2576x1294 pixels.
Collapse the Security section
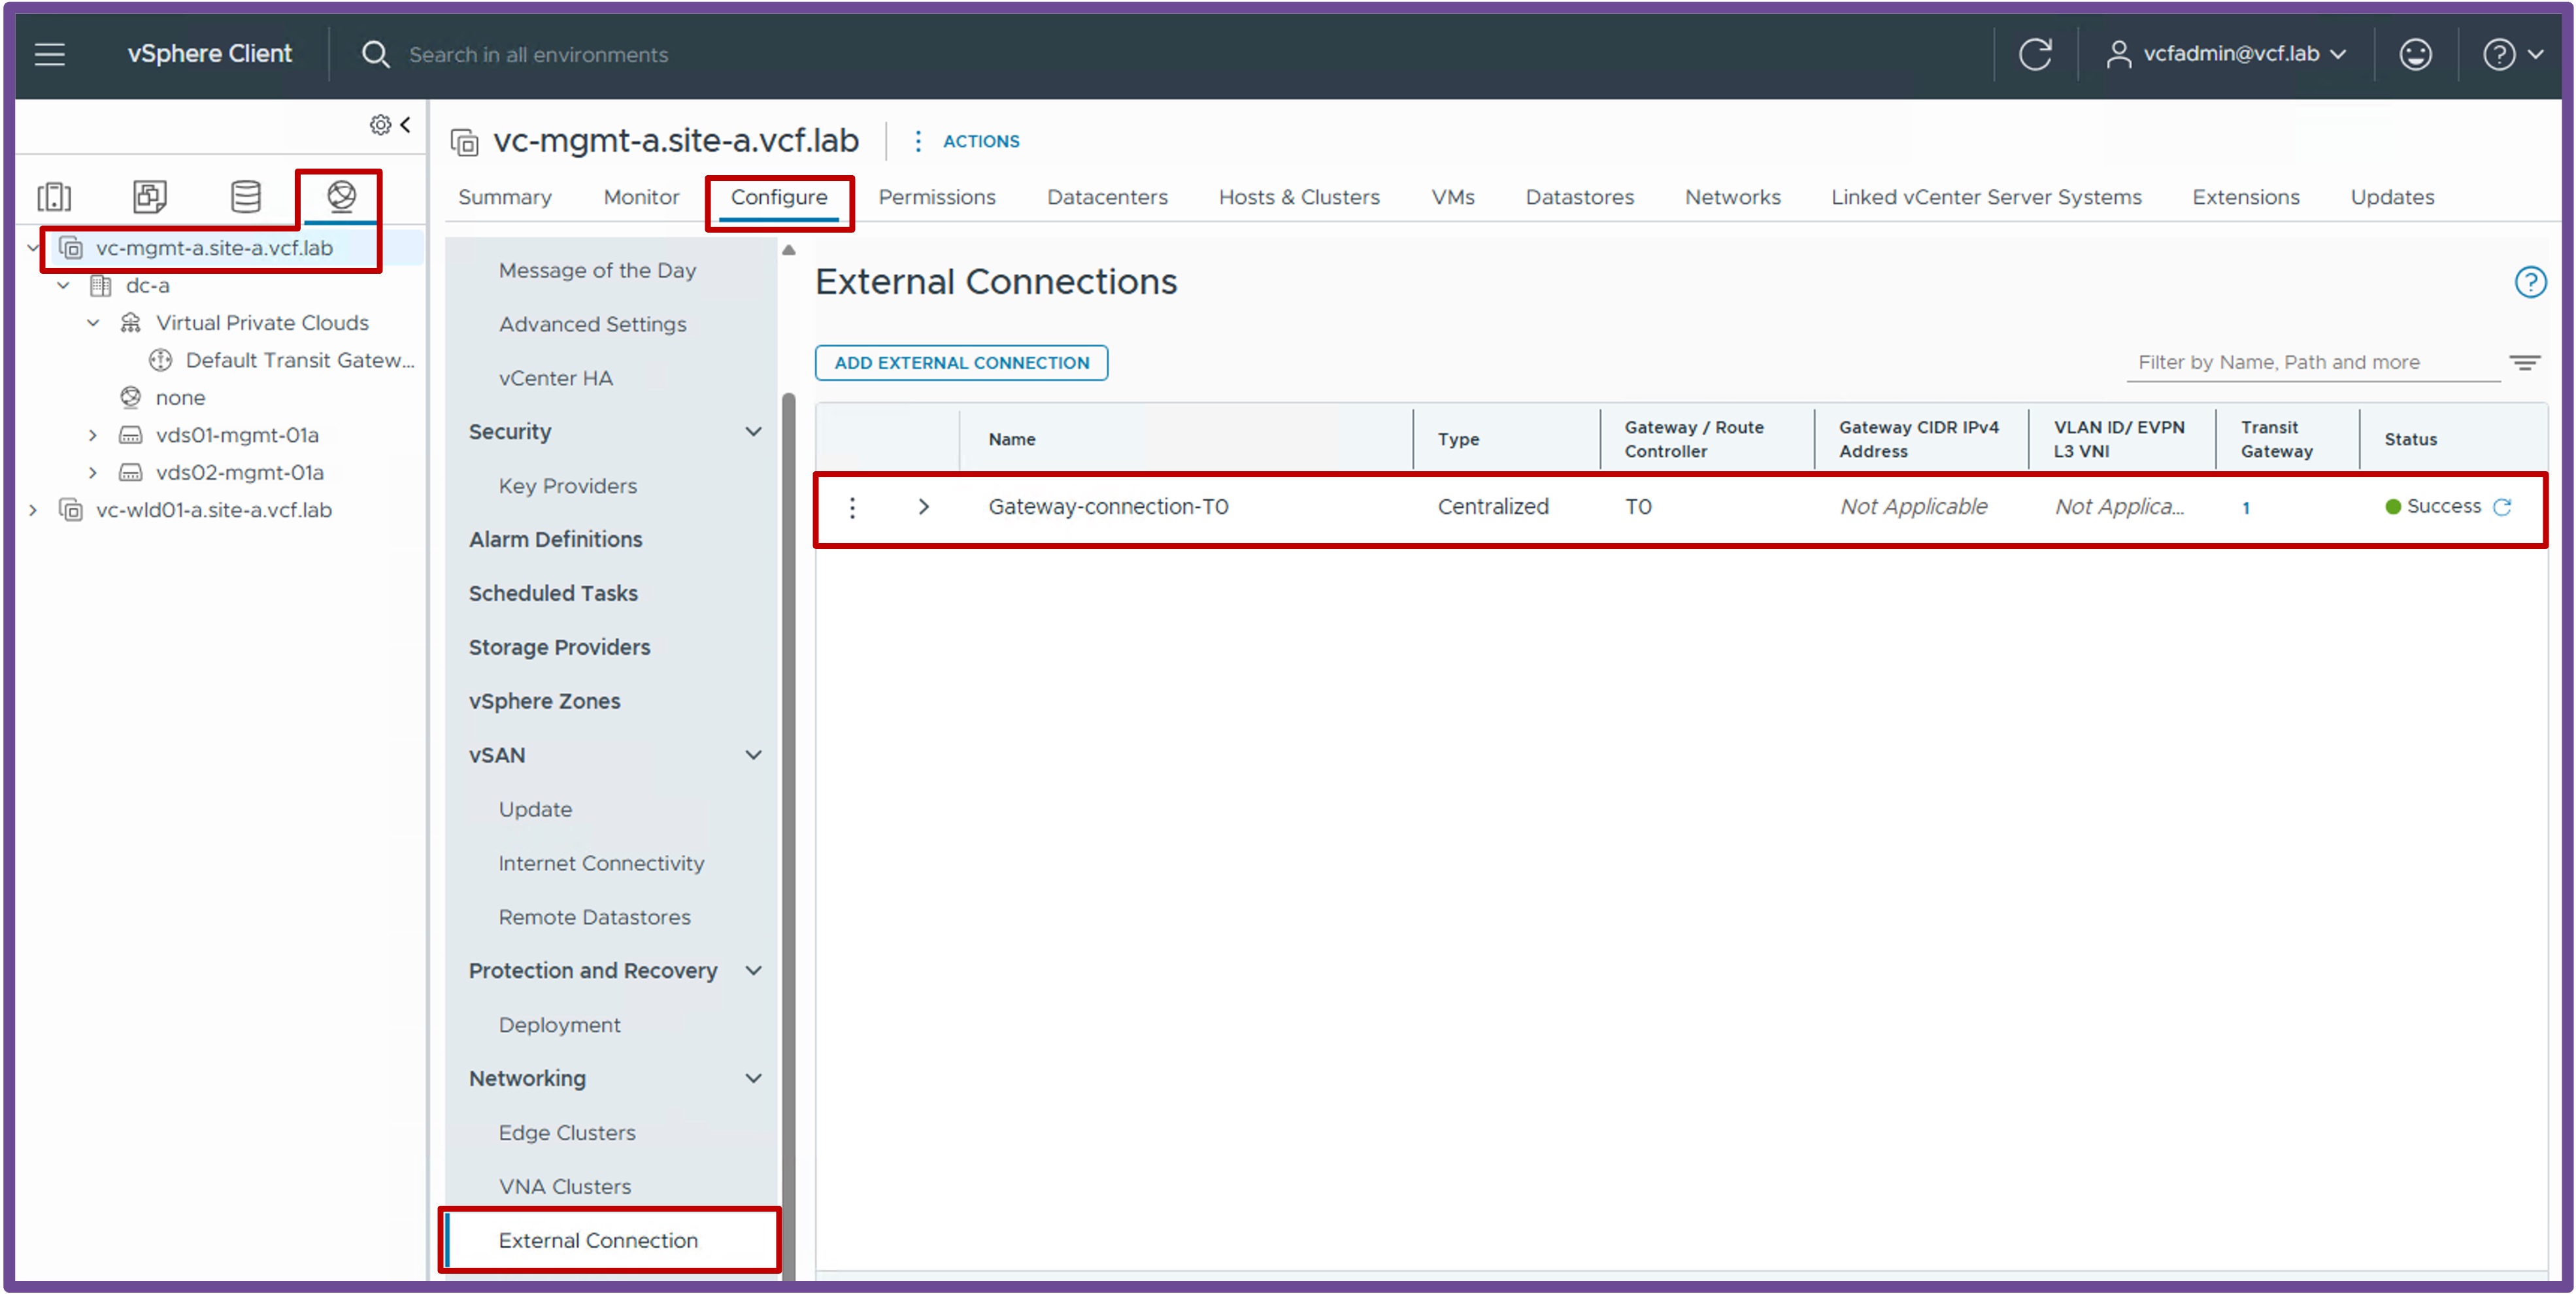tap(754, 432)
